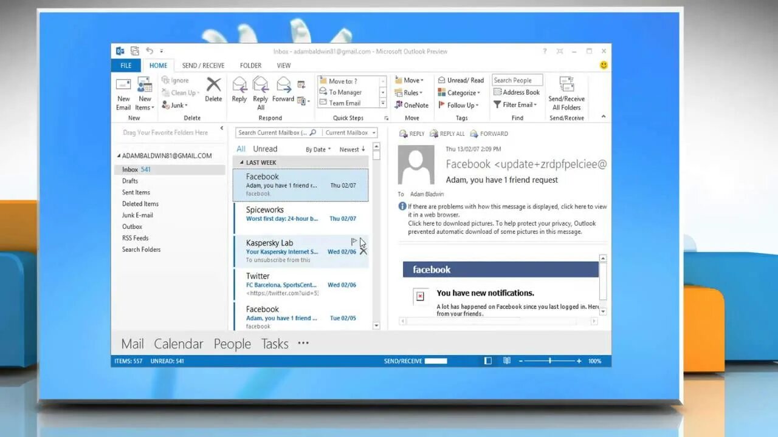Toggle Newest sort order
Image resolution: width=778 pixels, height=437 pixels.
(x=353, y=149)
